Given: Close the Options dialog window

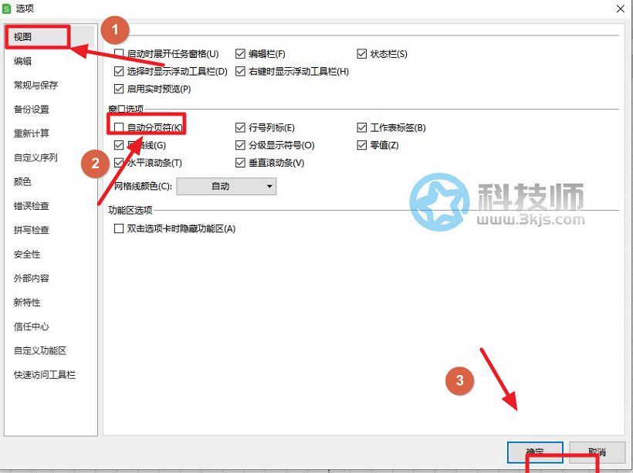Looking at the screenshot, I should tap(620, 8).
